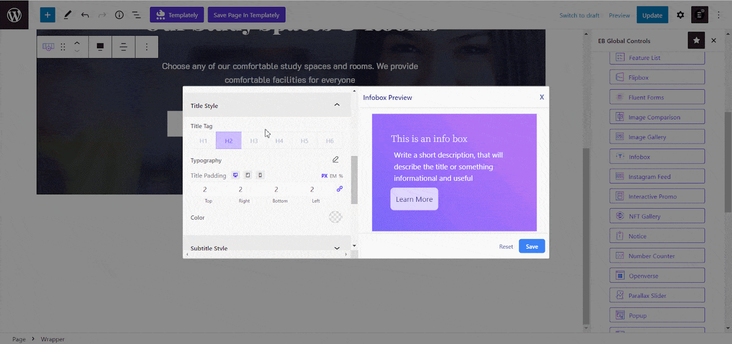Move block up with the up arrow
This screenshot has width=732, height=344.
(77, 43)
